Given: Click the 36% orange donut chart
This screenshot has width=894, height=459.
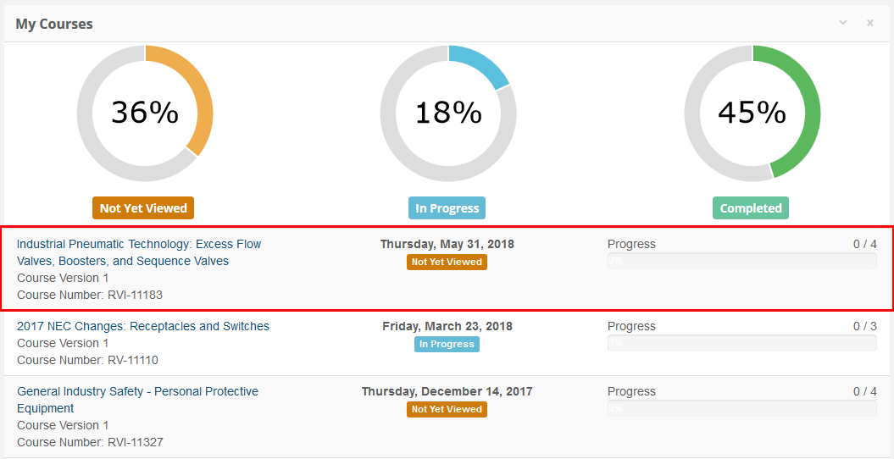Looking at the screenshot, I should 145,113.
